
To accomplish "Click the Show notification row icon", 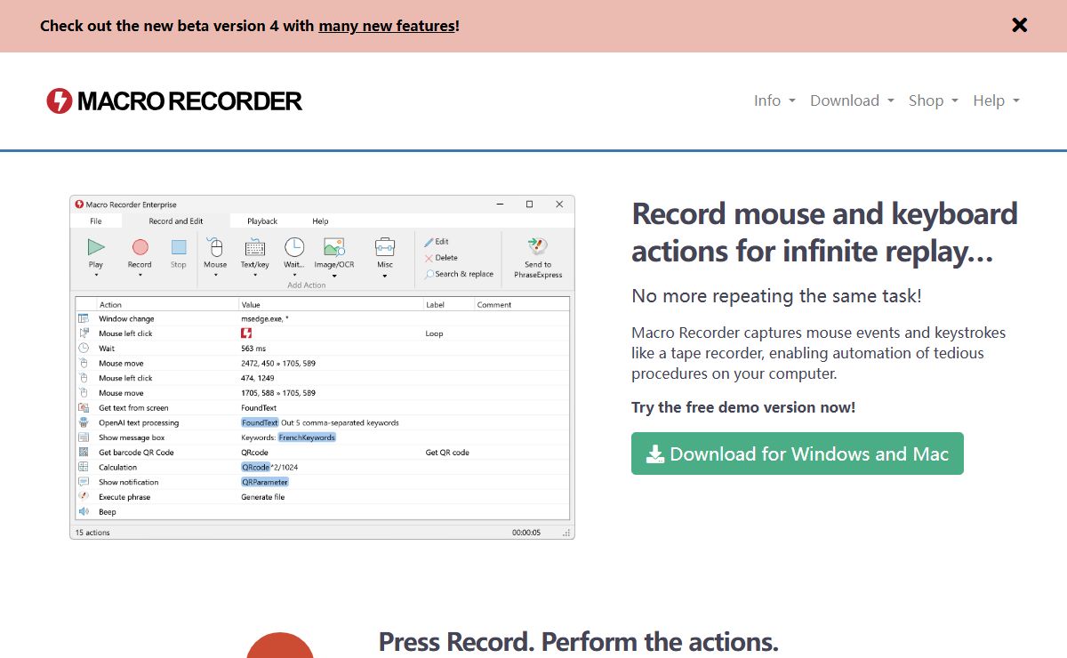I will pos(84,482).
